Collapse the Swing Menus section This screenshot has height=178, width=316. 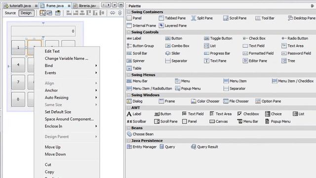tap(128, 75)
